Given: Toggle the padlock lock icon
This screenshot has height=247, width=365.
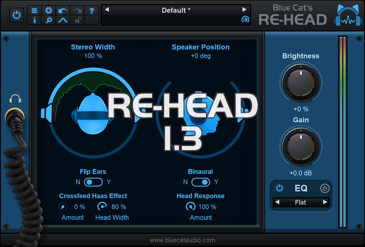Looking at the screenshot, I should click(x=77, y=20).
